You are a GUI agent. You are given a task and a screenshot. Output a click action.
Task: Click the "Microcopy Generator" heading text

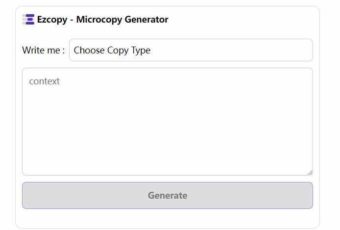[x=122, y=20]
